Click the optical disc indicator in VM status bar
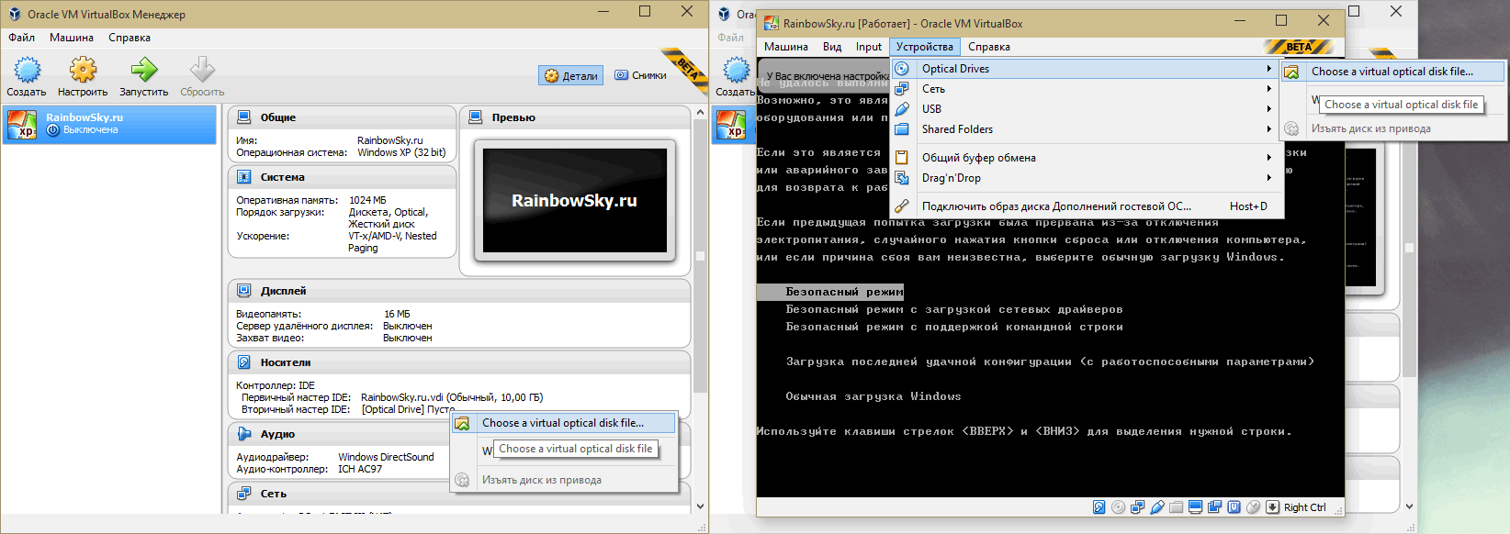 [x=1118, y=507]
